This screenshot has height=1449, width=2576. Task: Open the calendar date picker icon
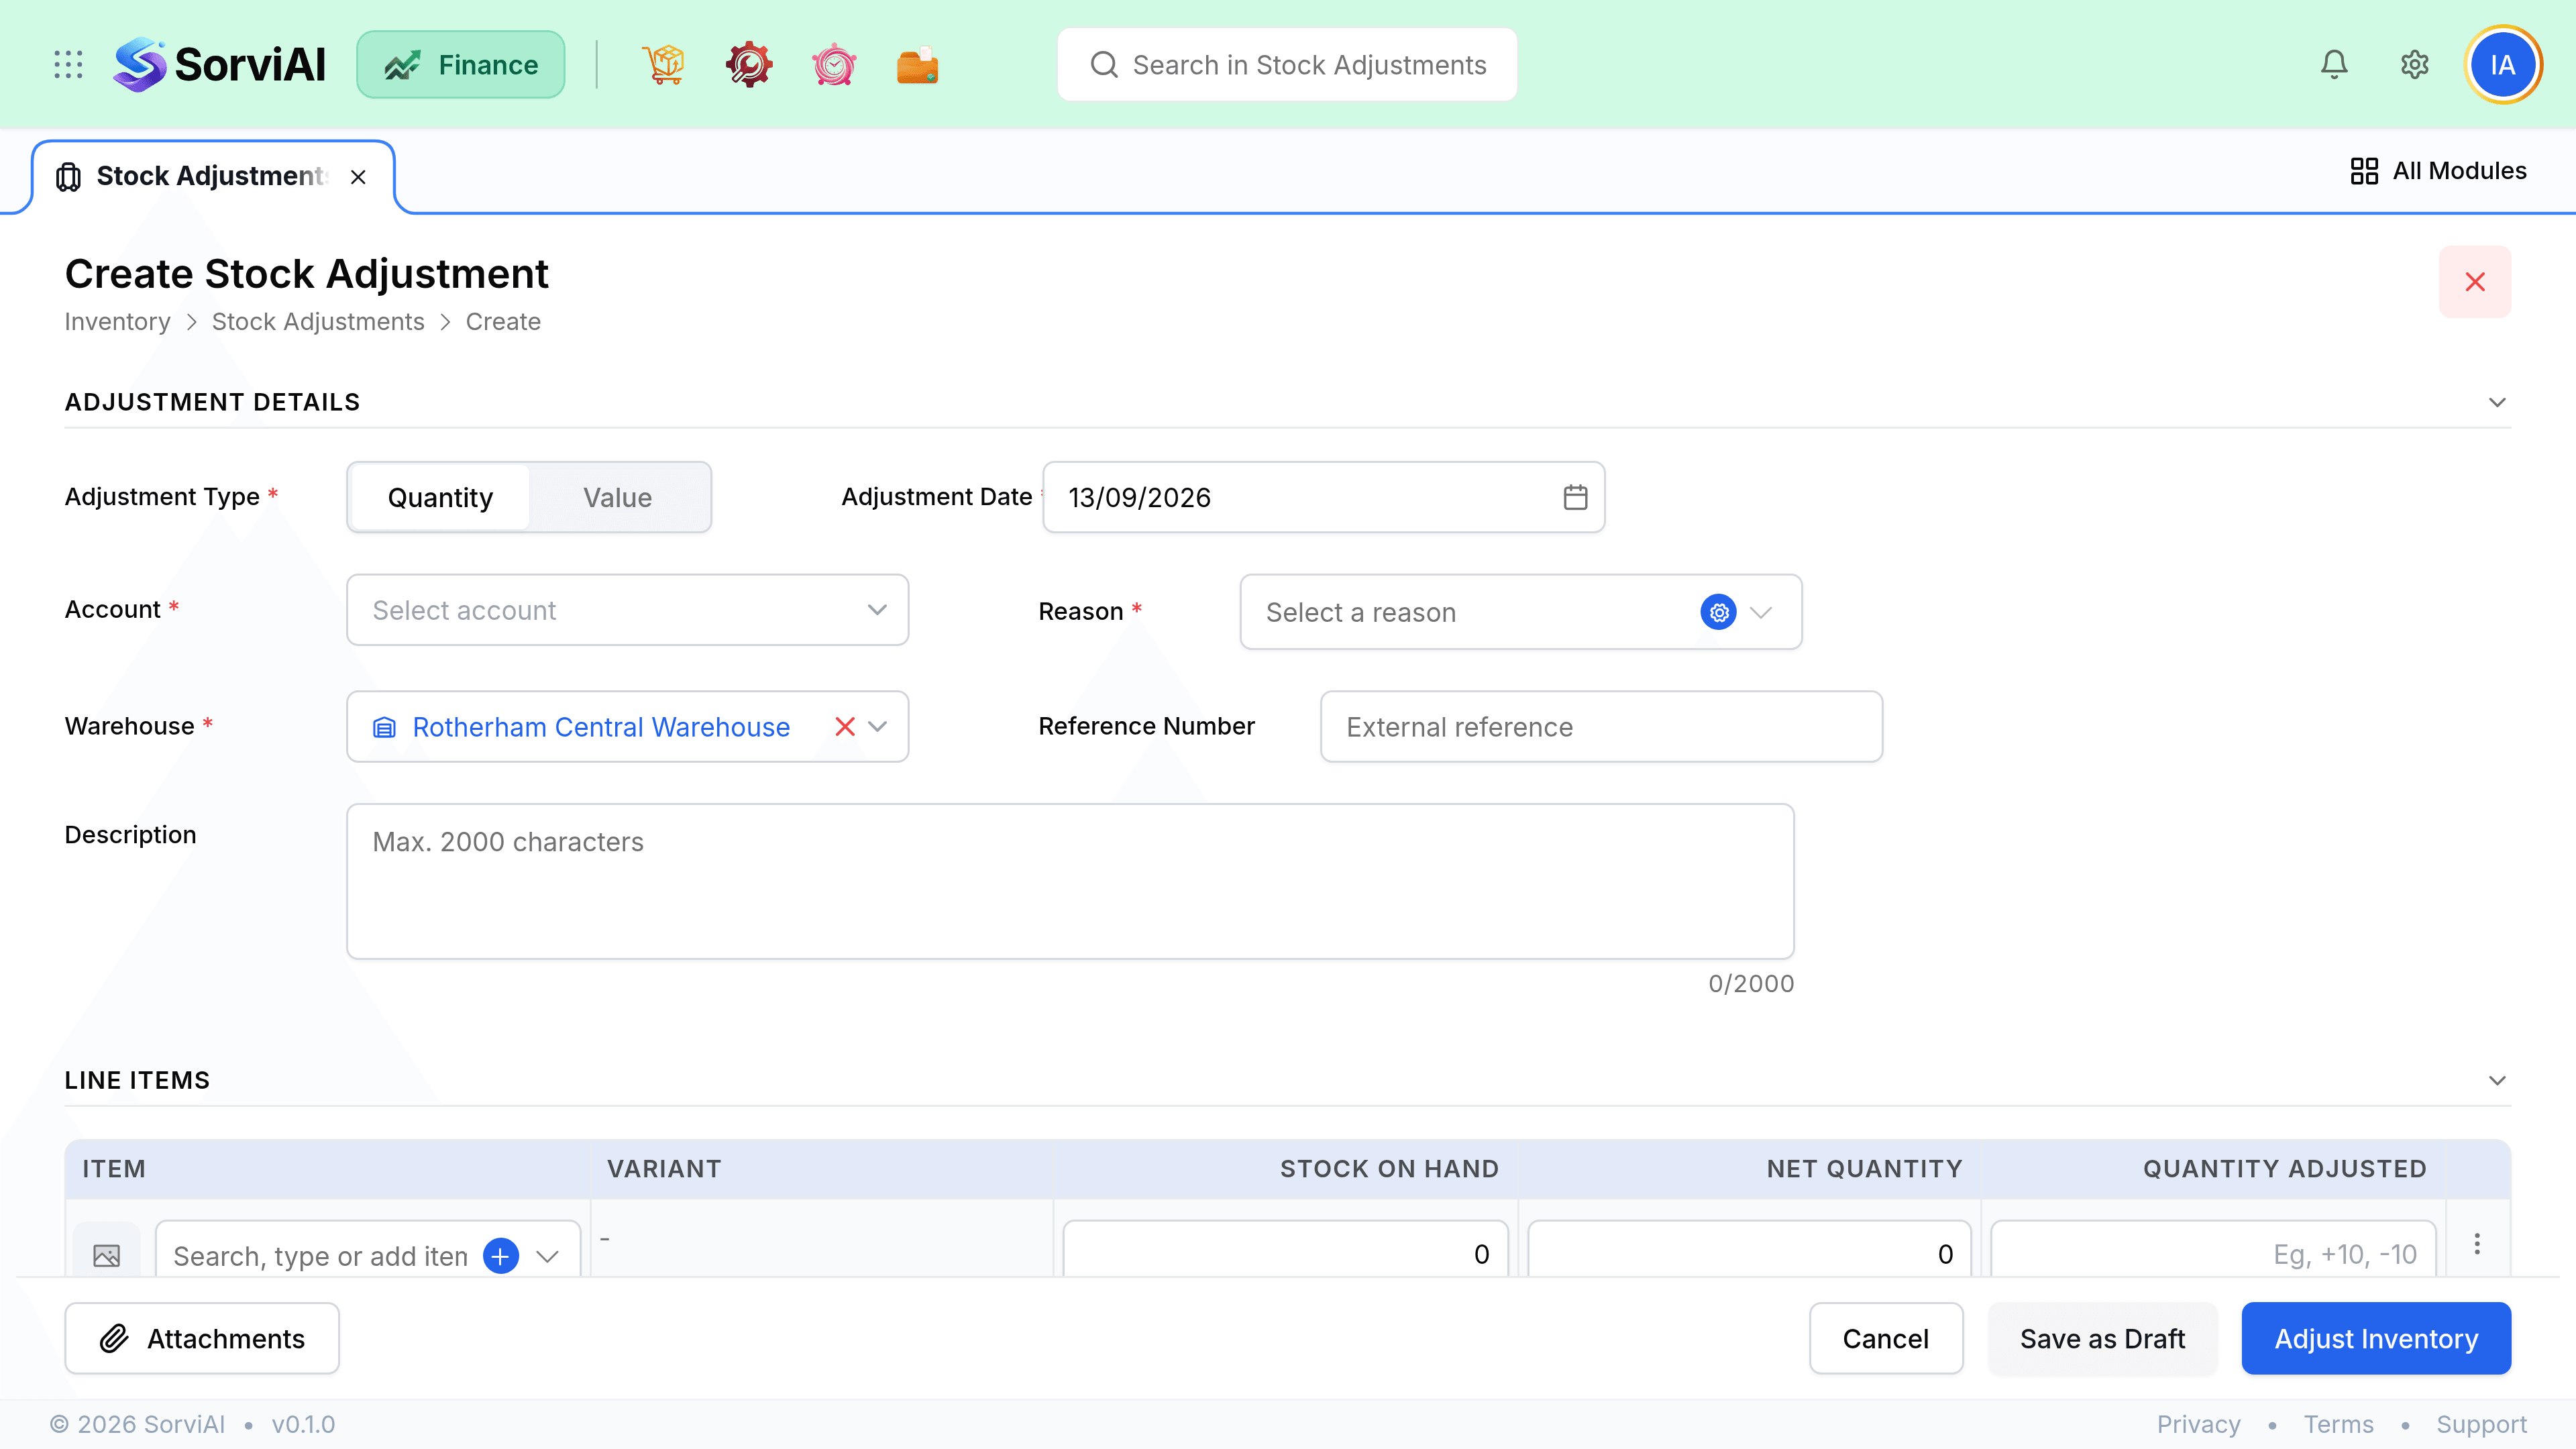point(1575,497)
